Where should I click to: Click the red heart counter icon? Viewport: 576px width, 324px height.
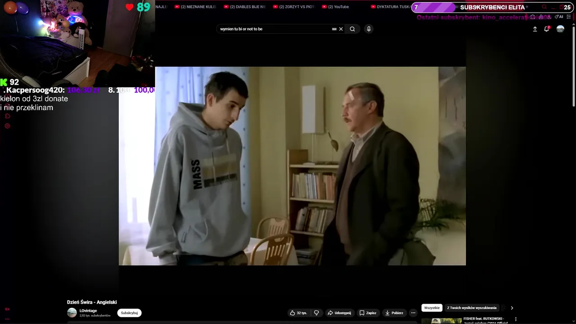point(130,7)
